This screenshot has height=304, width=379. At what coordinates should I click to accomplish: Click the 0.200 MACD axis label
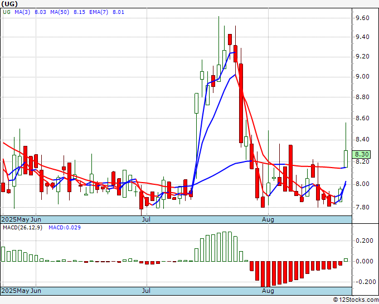point(365,241)
